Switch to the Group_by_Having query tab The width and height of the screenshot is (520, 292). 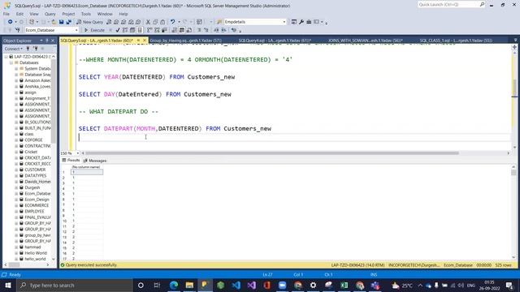[186, 41]
